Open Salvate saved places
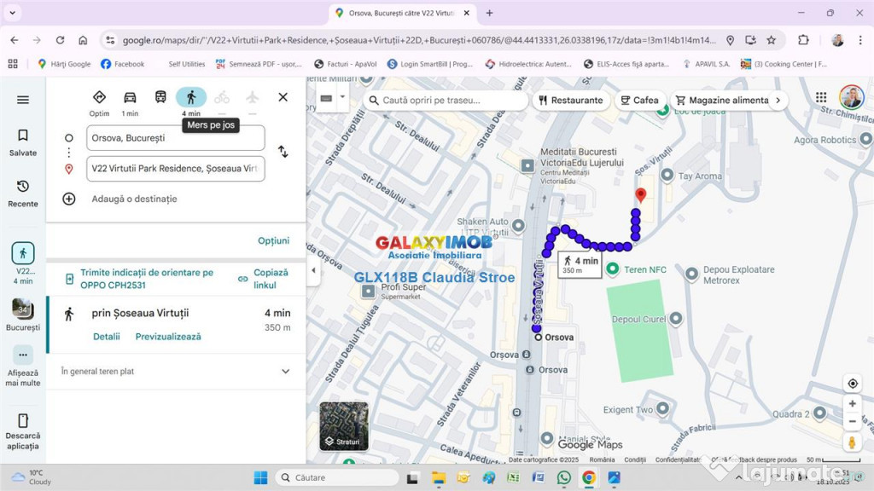The height and width of the screenshot is (491, 874). tap(23, 142)
